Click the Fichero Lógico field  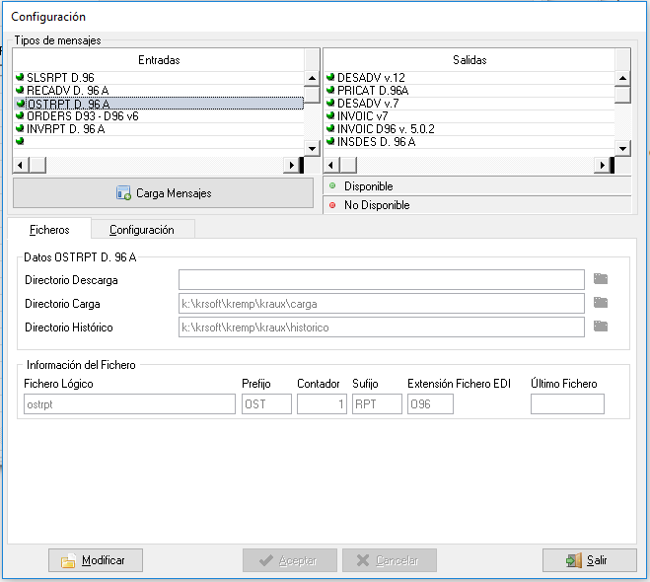pyautogui.click(x=129, y=403)
